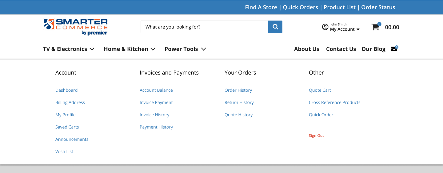Visit Our Blog
The image size is (443, 173).
click(x=373, y=49)
